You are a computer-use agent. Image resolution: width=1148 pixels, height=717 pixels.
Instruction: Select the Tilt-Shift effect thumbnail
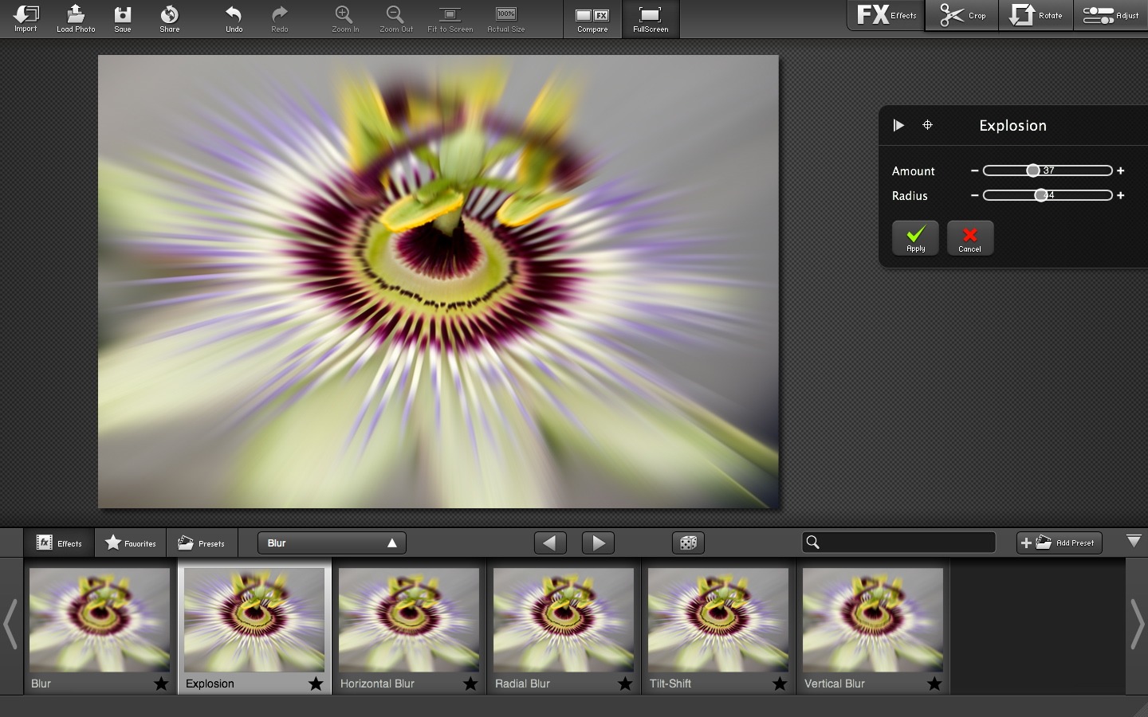pos(717,620)
